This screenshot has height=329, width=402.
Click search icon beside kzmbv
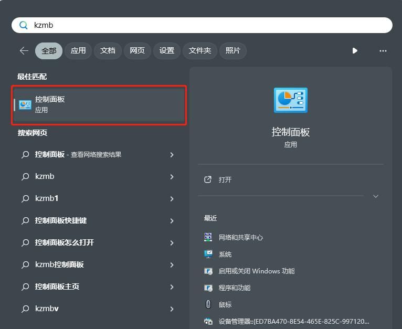(x=25, y=309)
